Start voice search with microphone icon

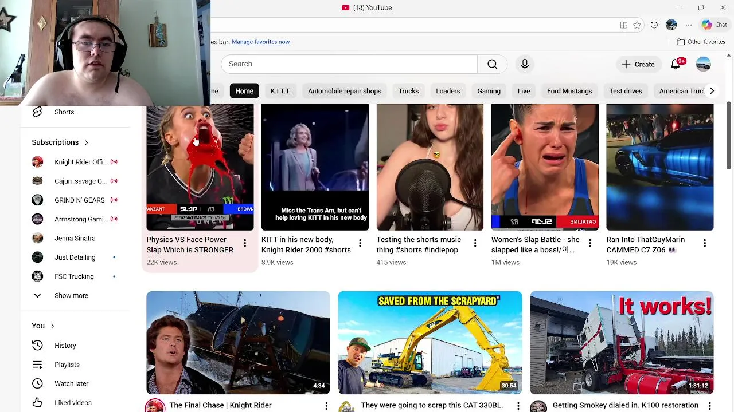(x=525, y=64)
